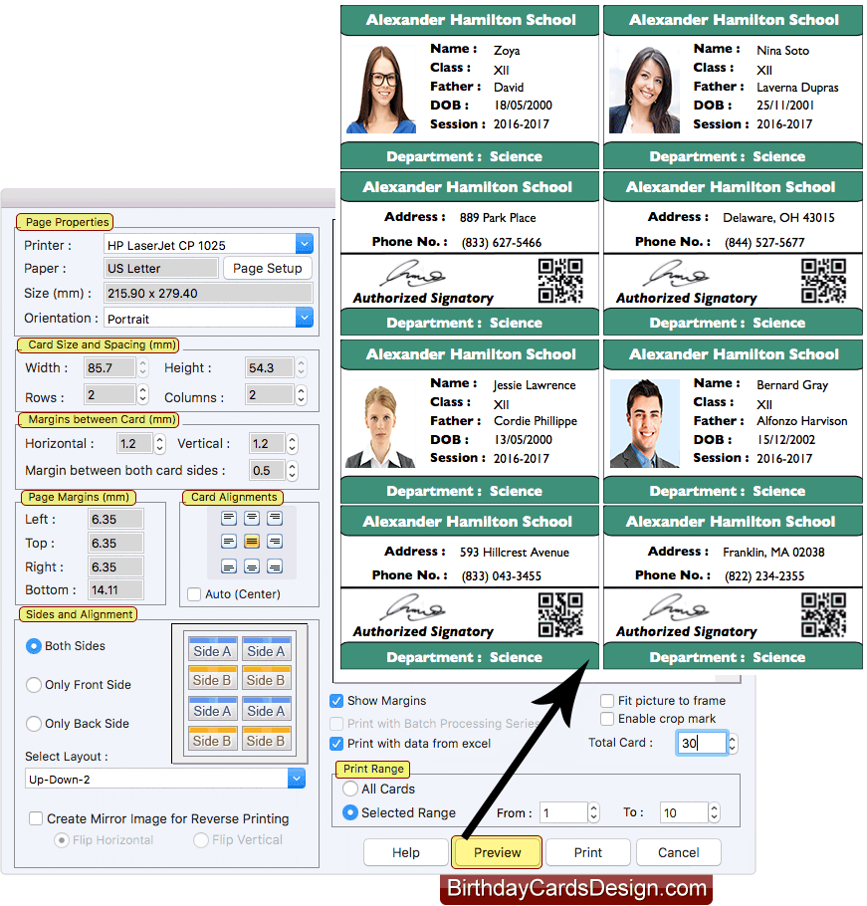Select middle-left card alignment icon

point(229,542)
